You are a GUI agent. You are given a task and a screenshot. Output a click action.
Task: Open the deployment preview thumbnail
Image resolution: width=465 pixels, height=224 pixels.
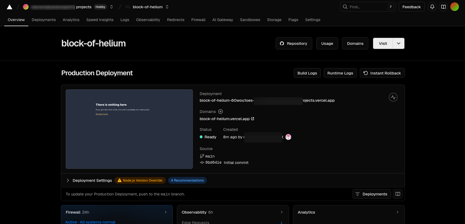129,129
